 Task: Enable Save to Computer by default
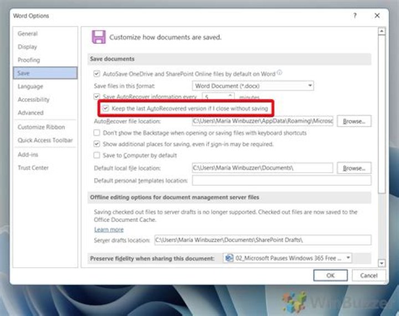(x=96, y=155)
